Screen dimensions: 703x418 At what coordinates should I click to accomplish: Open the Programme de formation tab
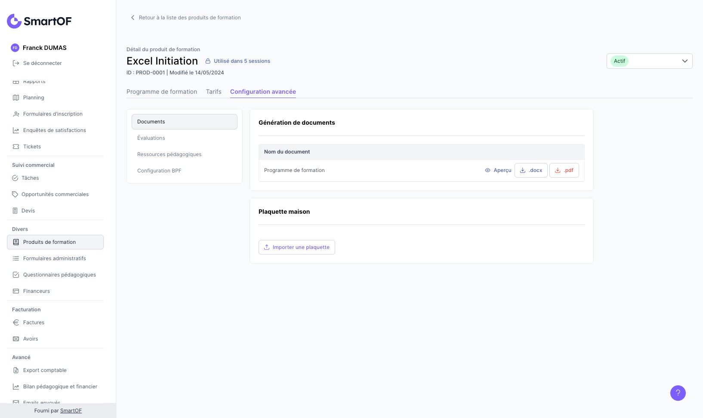(162, 92)
